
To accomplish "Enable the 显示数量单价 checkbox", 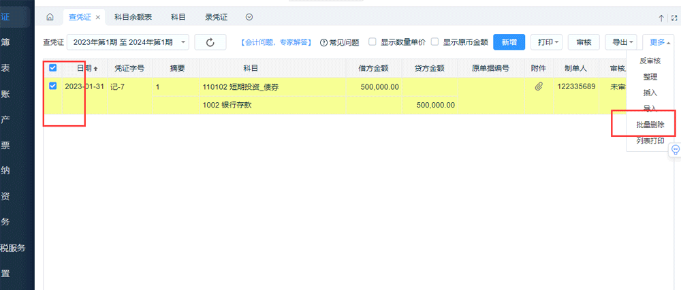I will point(373,42).
